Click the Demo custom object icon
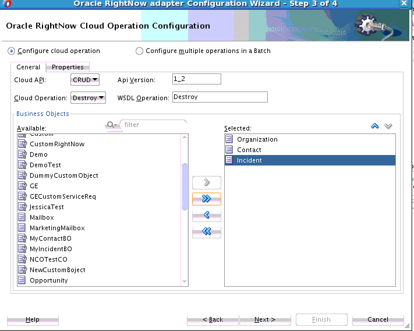414x331 pixels. click(23, 154)
